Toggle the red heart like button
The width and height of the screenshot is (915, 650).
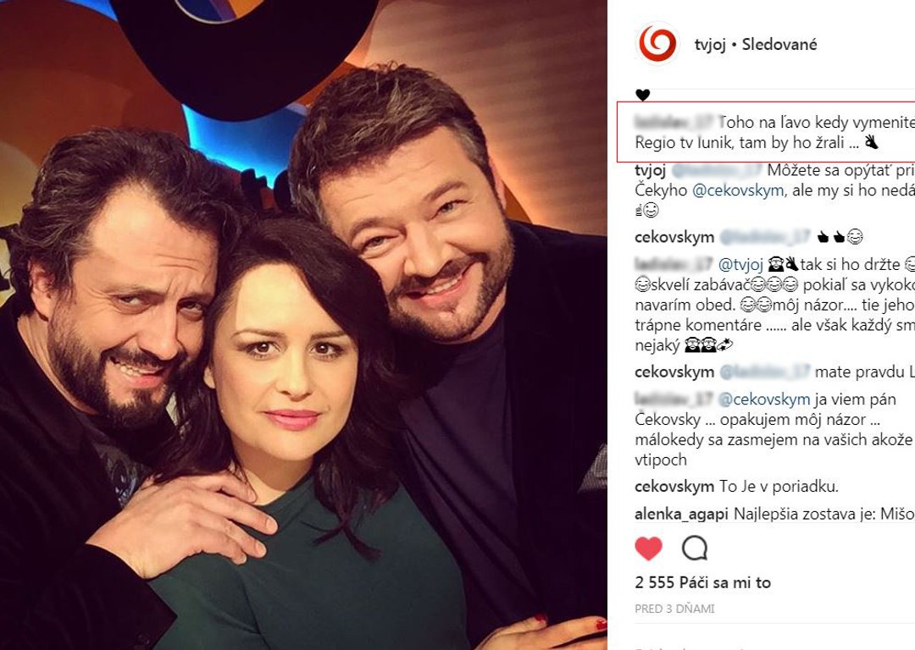coord(648,548)
